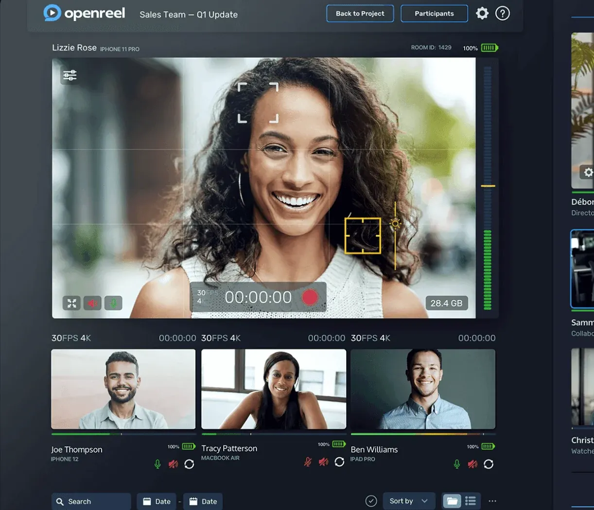
Task: Click Tracy Patterson's battery indicator
Action: click(339, 444)
